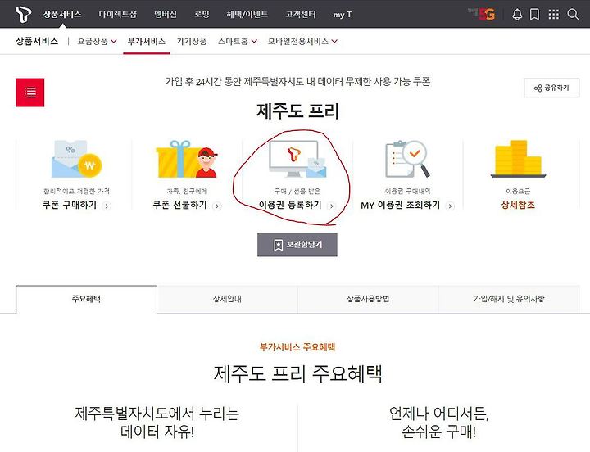Screen dimensions: 590x452
Task: Click arrow next to 쿠폰 선물하기
Action: pyautogui.click(x=216, y=206)
